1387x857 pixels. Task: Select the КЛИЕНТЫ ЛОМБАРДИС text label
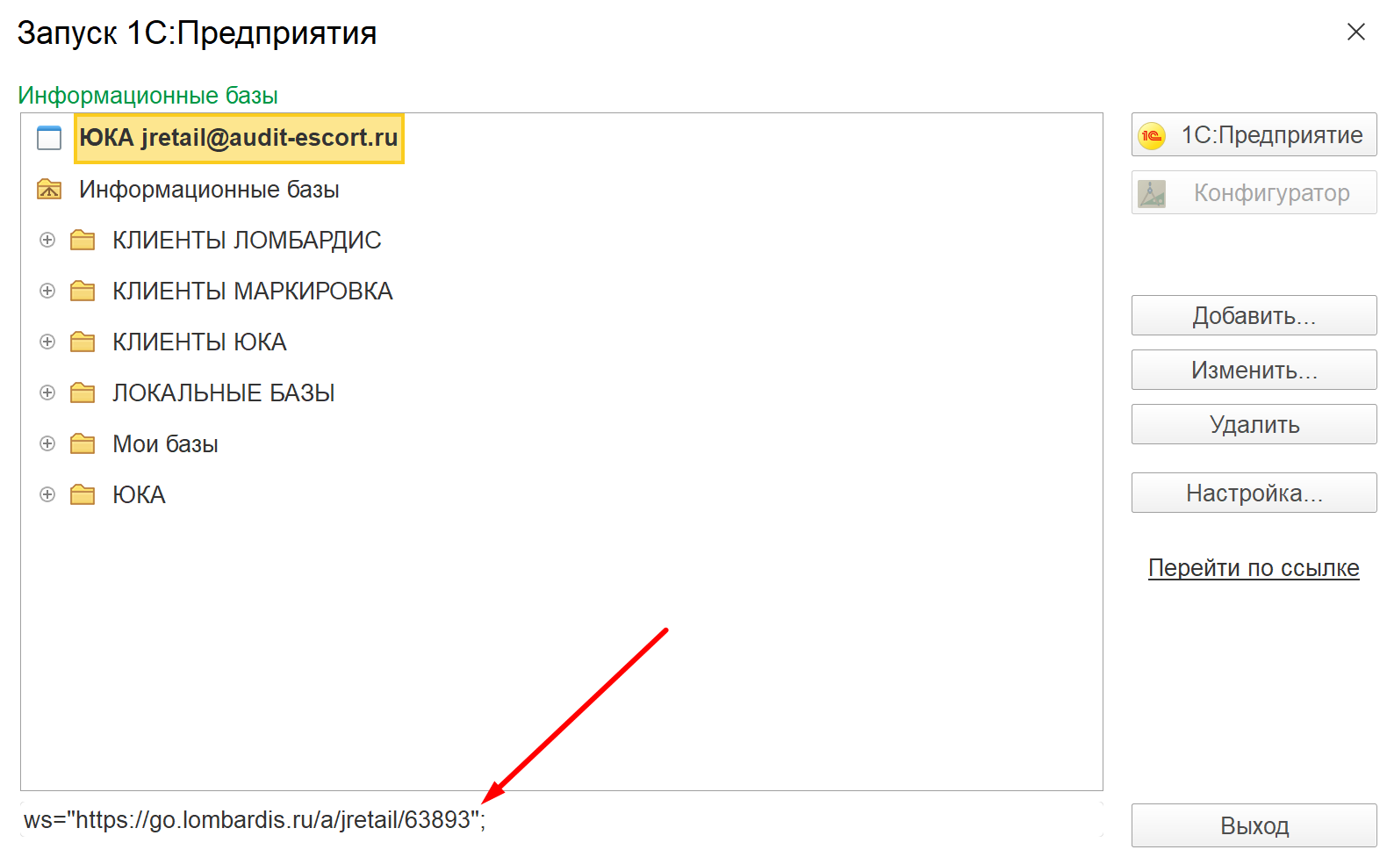tap(247, 240)
